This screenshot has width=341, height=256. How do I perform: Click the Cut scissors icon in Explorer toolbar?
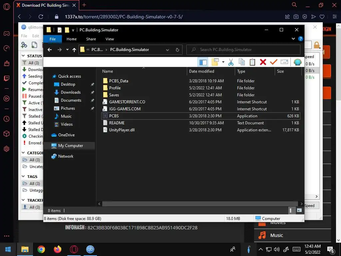tap(231, 62)
